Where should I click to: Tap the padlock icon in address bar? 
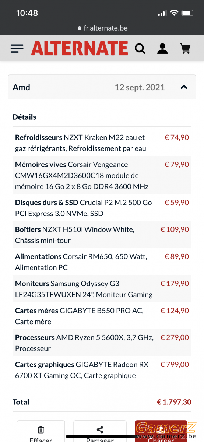tap(79, 28)
